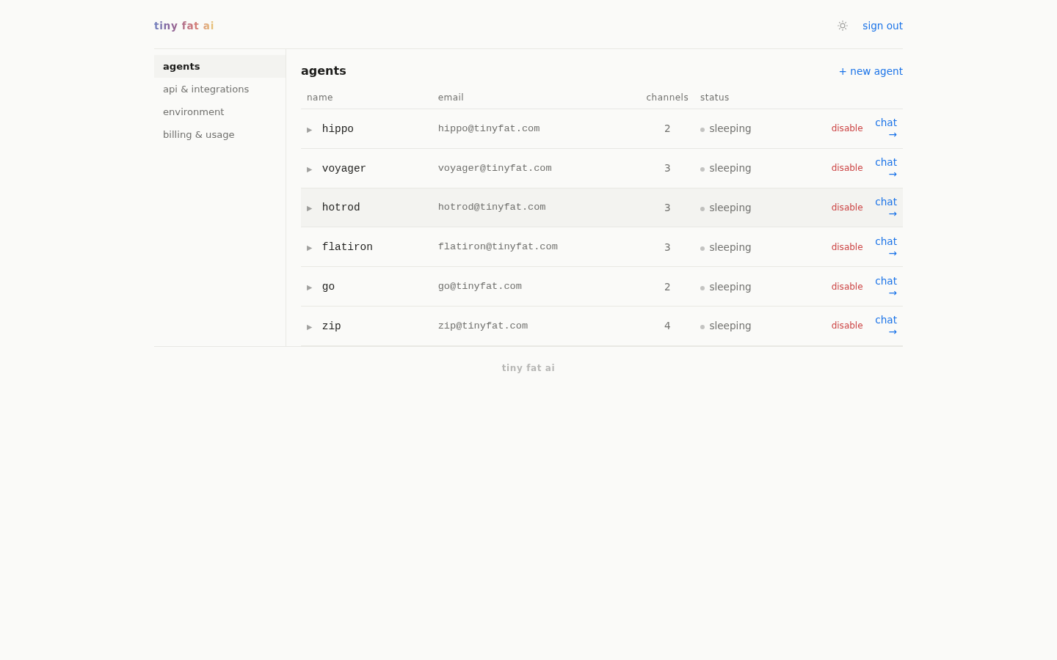Open chat with the voyager agent

887,167
